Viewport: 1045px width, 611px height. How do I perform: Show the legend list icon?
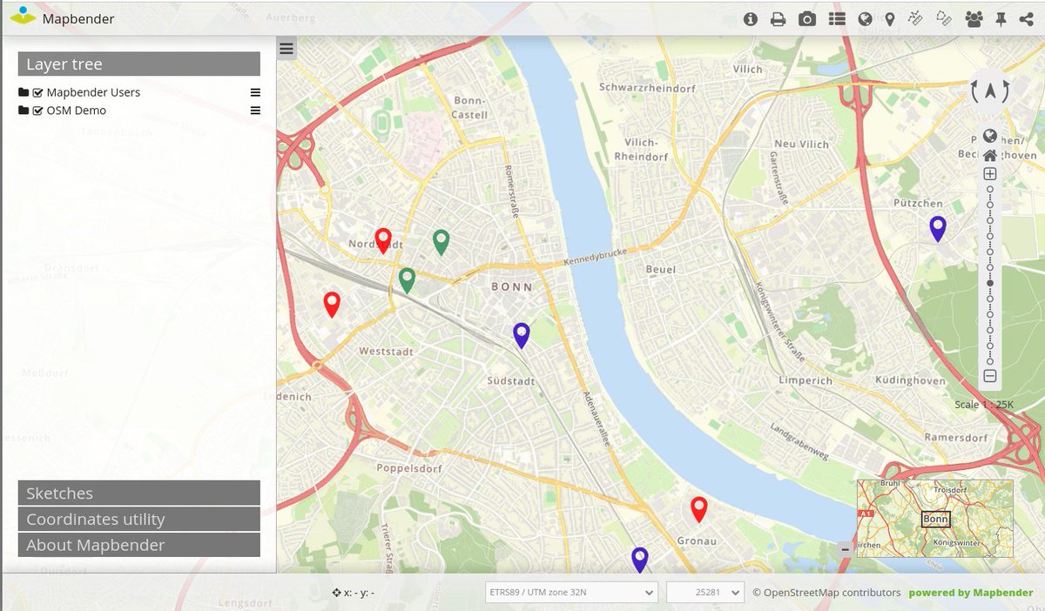coord(837,19)
